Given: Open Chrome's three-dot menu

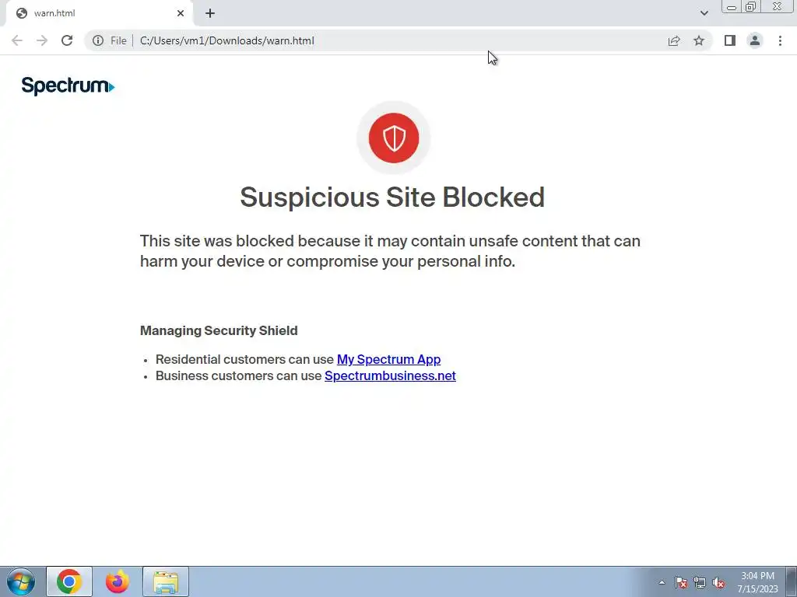Looking at the screenshot, I should 780,40.
